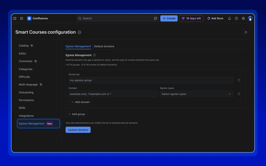Image resolution: width=266 pixels, height=166 pixels.
Task: Click globe icon beside Multi-language
Action: pyautogui.click(x=41, y=85)
